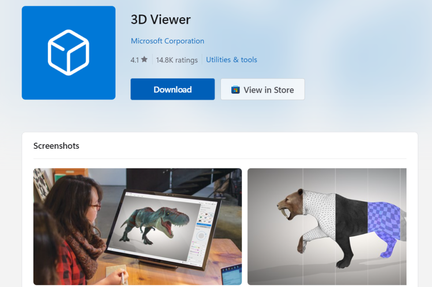Click a dark material swatch in the screenshot's swatch grid
The image size is (432, 287).
[x=200, y=221]
